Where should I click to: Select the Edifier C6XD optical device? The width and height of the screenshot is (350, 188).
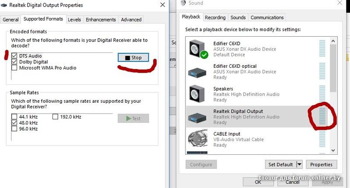pos(256,72)
